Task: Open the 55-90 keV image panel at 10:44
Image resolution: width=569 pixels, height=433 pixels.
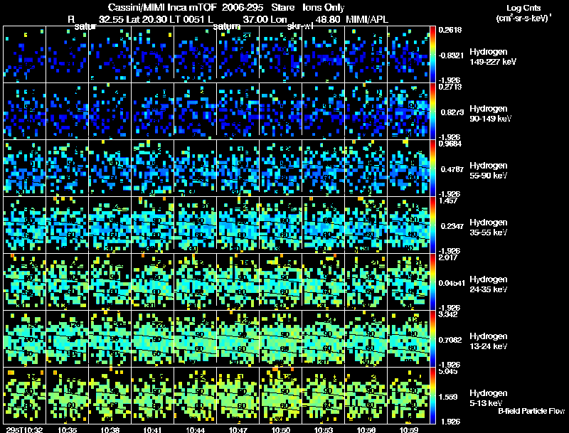Action: (x=195, y=168)
